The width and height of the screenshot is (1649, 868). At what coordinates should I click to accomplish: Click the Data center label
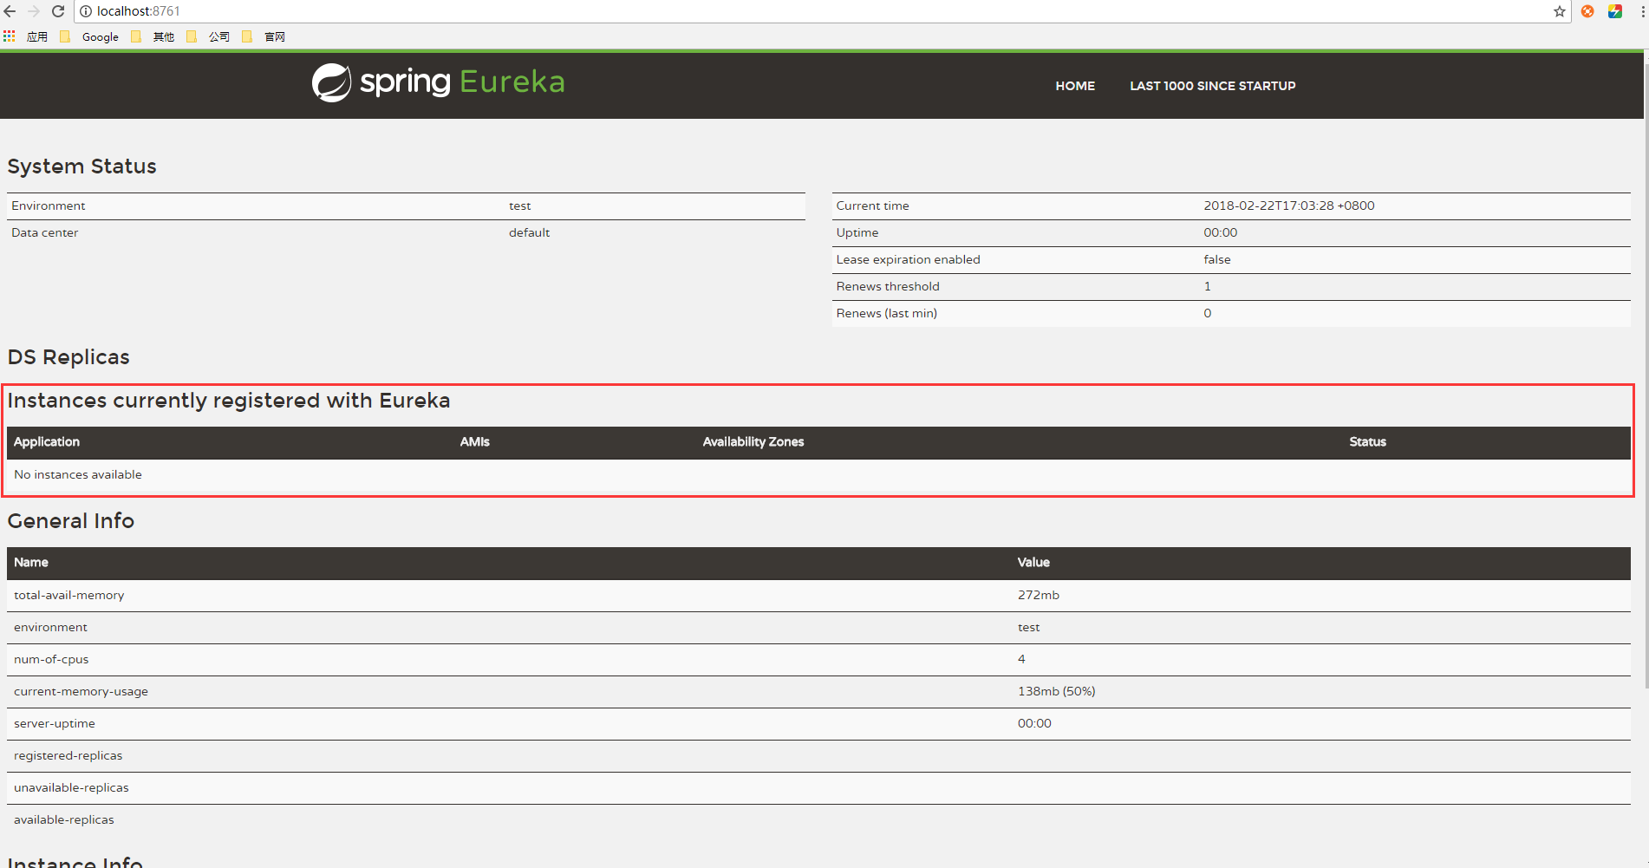point(45,232)
